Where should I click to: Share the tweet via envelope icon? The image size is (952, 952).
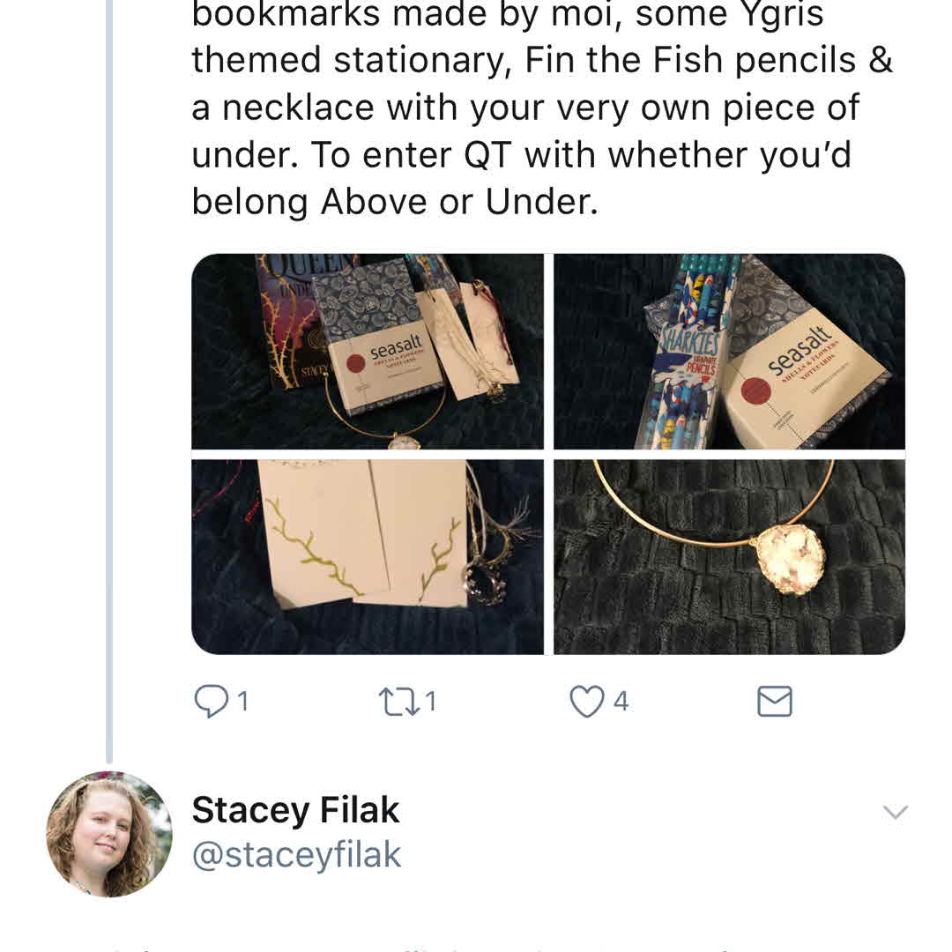point(775,702)
